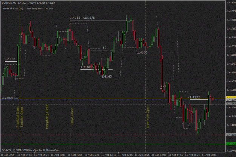Click the 1.41100 stop level price tag
Viewport: 236px width, 157px height.
tap(231, 135)
